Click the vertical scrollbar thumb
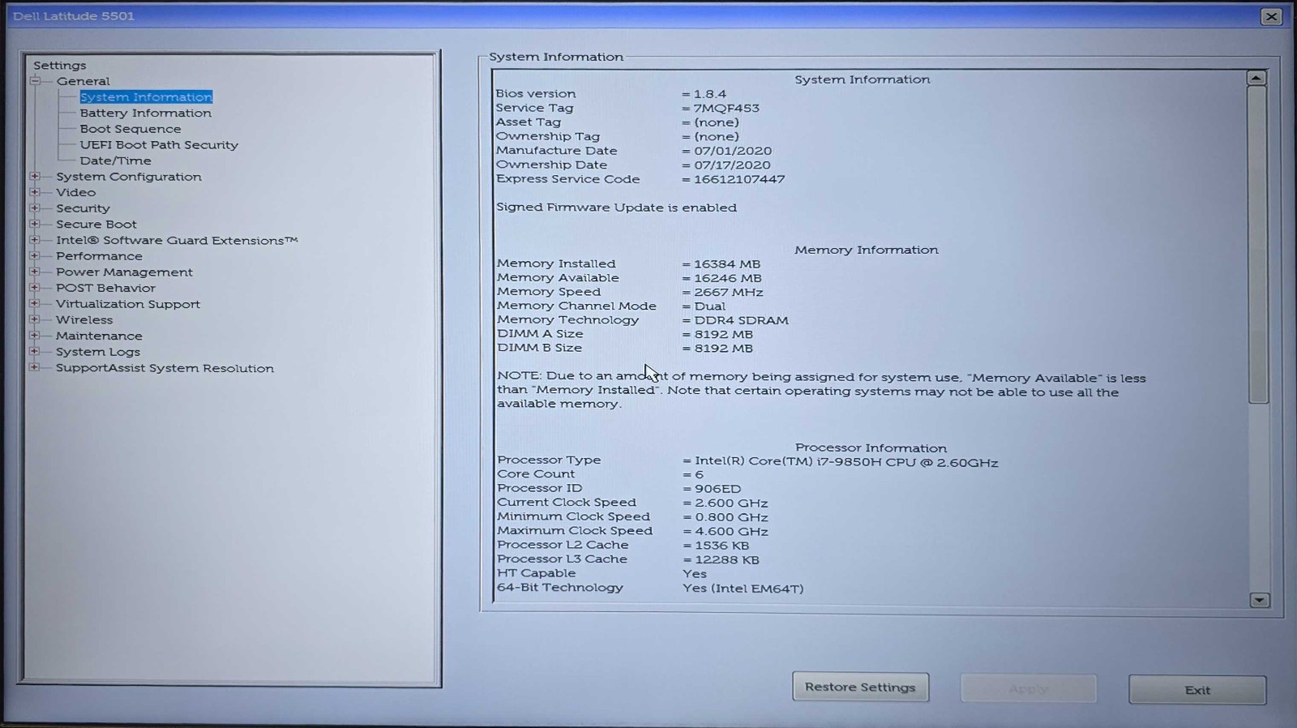 1257,245
